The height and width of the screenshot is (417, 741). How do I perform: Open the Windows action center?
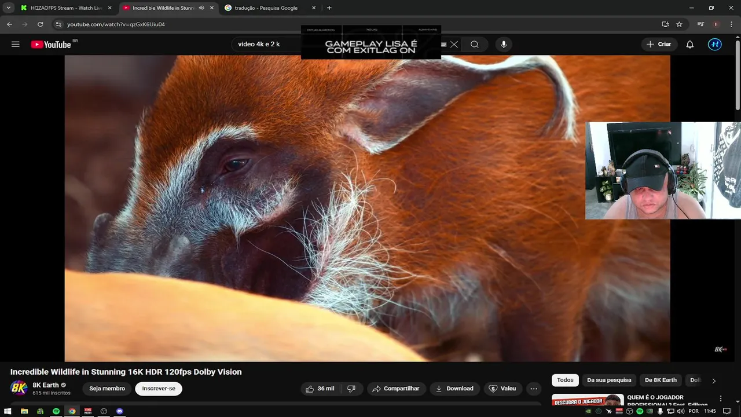point(727,411)
